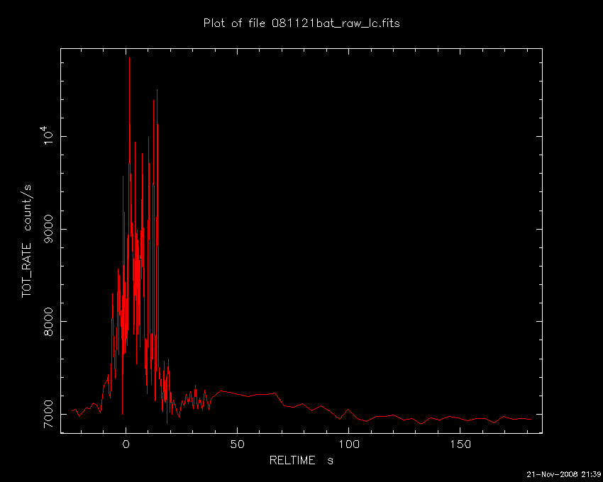Image resolution: width=603 pixels, height=482 pixels.
Task: Select the RELTIME s axis label
Action: [x=301, y=461]
